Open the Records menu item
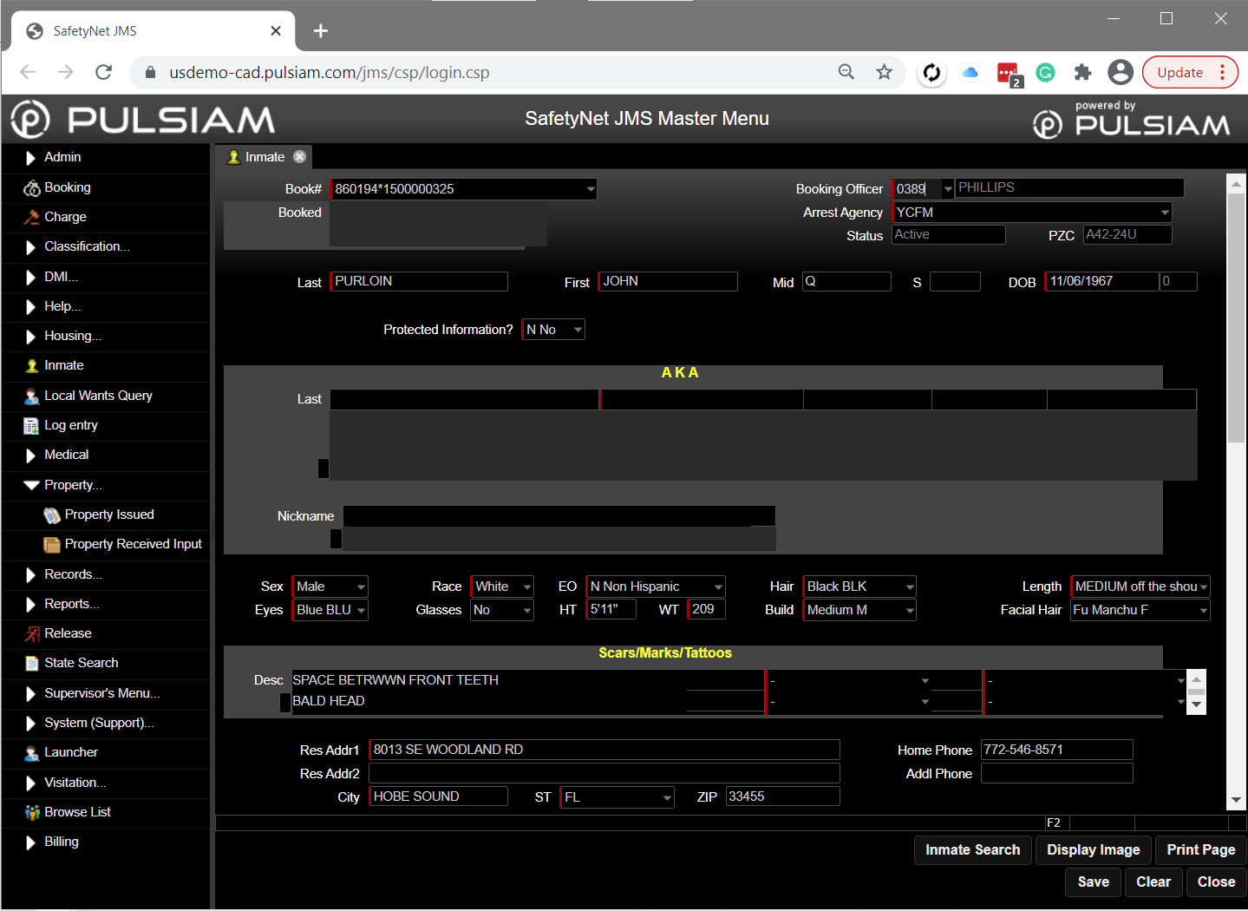1248x911 pixels. (x=73, y=574)
